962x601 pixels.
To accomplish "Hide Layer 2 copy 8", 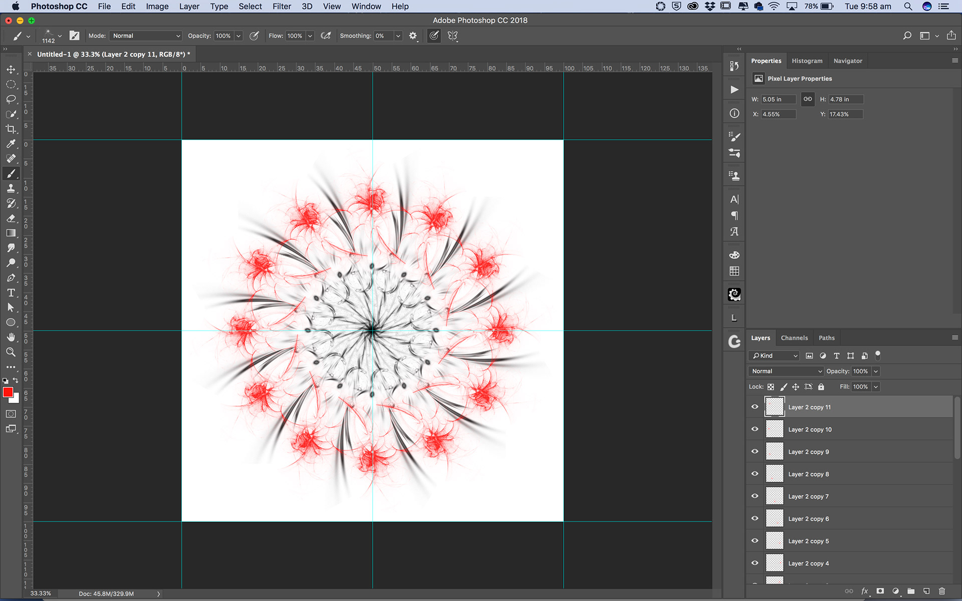I will coord(755,474).
